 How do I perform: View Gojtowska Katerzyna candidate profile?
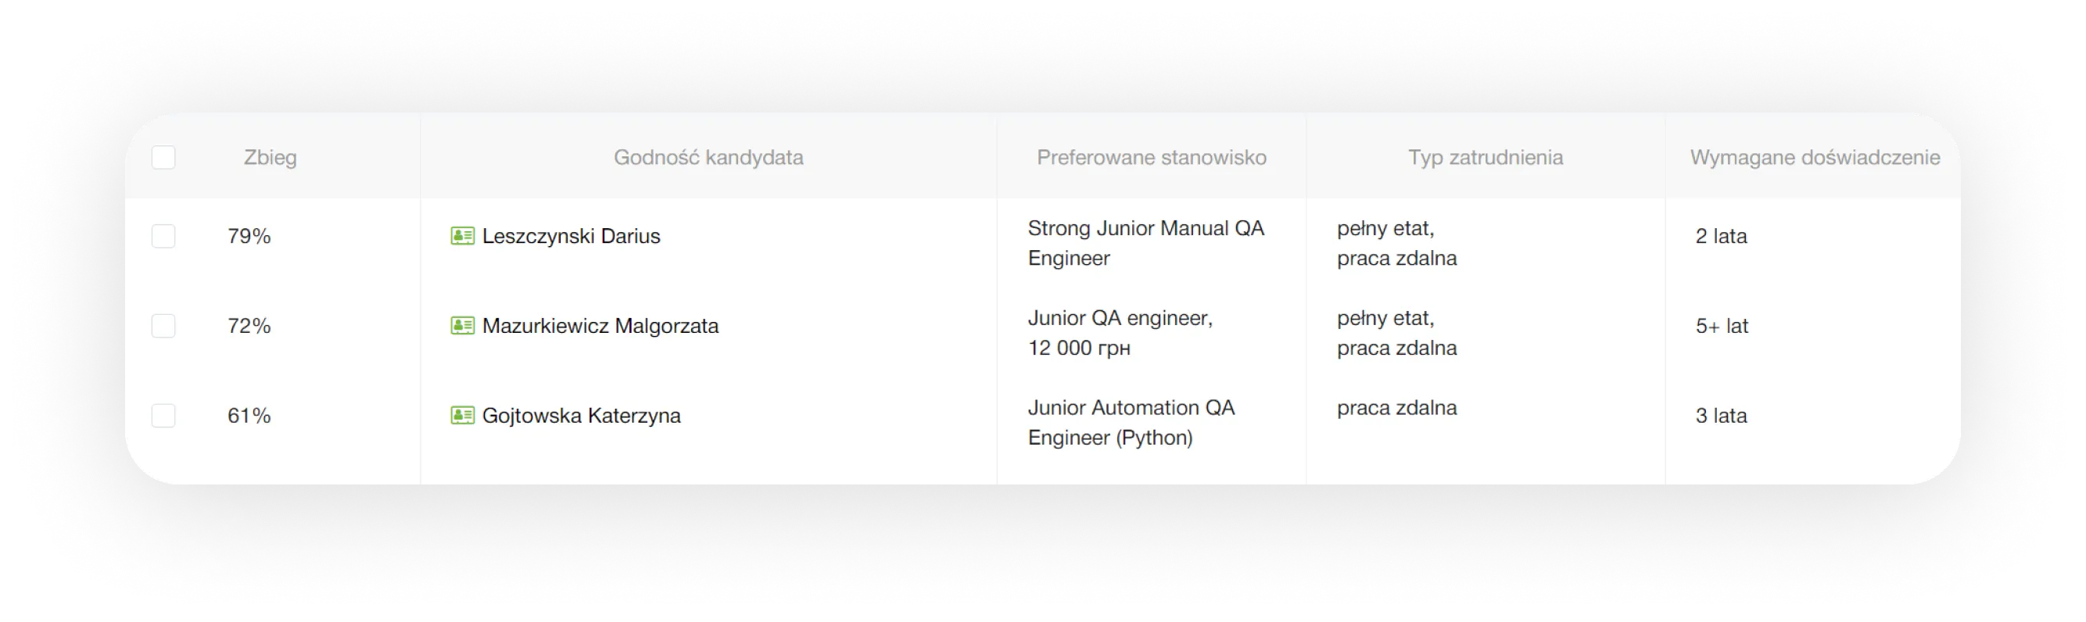tap(582, 416)
